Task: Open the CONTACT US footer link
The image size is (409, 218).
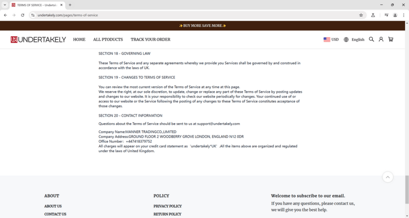Action: coord(55,214)
